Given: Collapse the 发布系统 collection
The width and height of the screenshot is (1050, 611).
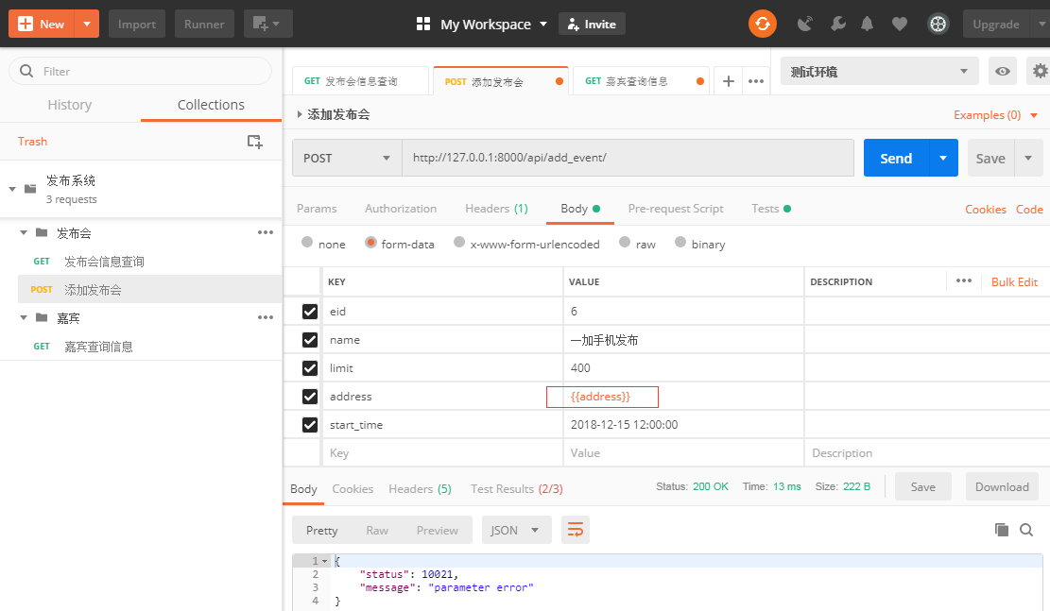Looking at the screenshot, I should (x=12, y=190).
